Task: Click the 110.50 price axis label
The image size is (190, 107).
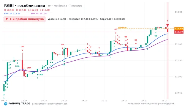Action: tap(178, 93)
